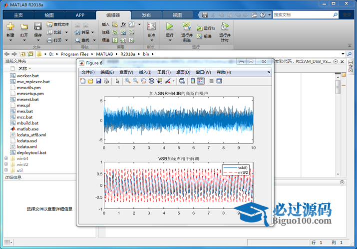Select the Zoom Out tool in Figure 6
The width and height of the screenshot is (357, 249).
click(135, 81)
